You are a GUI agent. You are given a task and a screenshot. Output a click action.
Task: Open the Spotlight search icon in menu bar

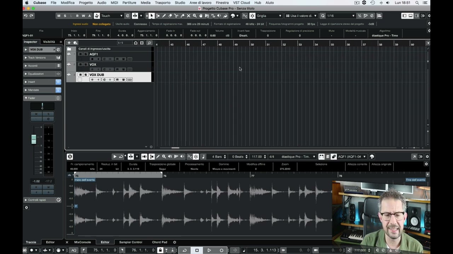[417, 2]
